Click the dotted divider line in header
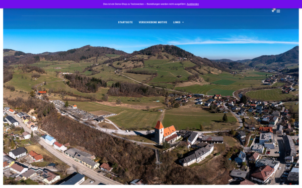 (151, 16)
